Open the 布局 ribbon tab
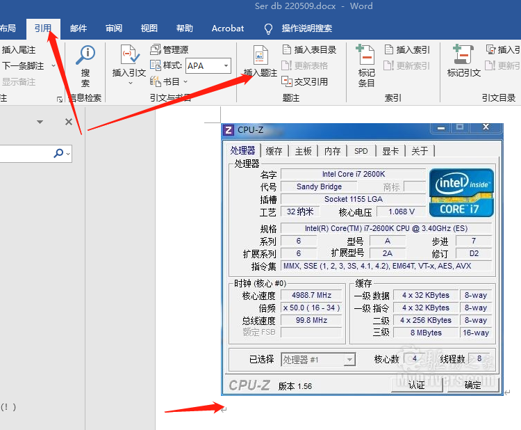Image resolution: width=521 pixels, height=430 pixels. [x=8, y=29]
